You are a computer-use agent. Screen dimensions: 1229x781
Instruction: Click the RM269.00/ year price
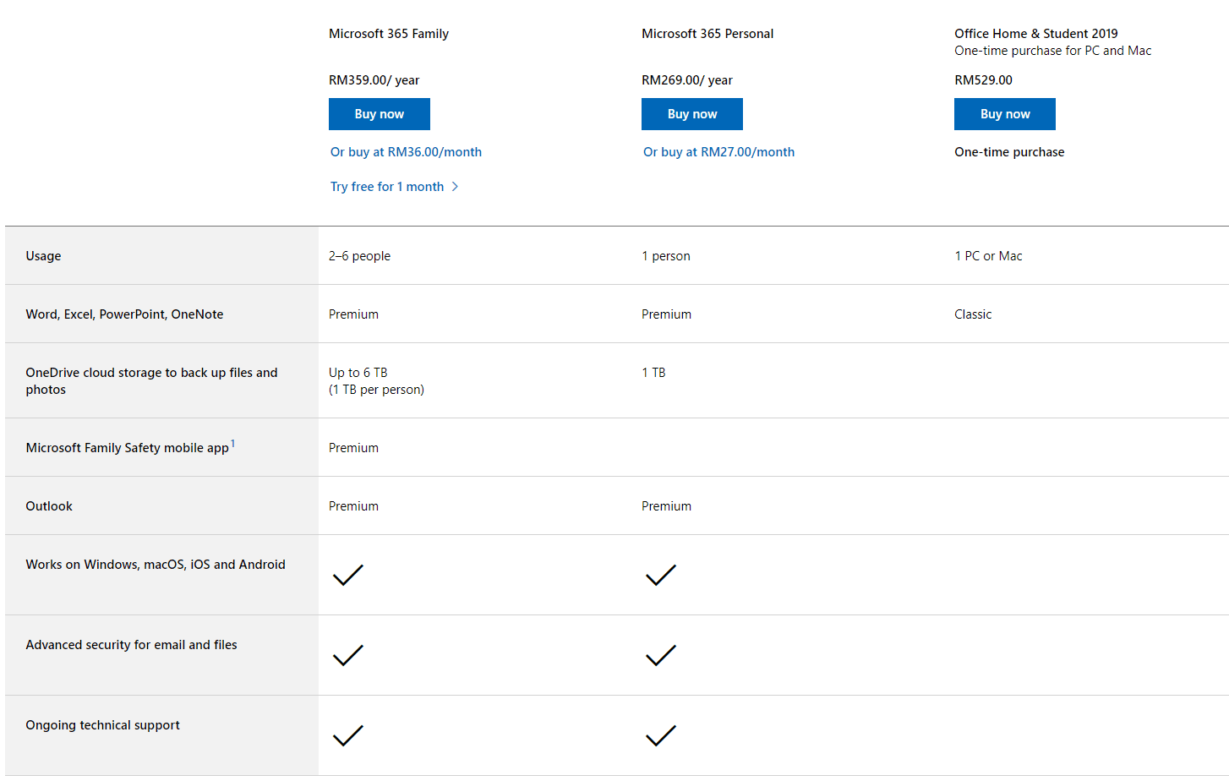tap(686, 80)
